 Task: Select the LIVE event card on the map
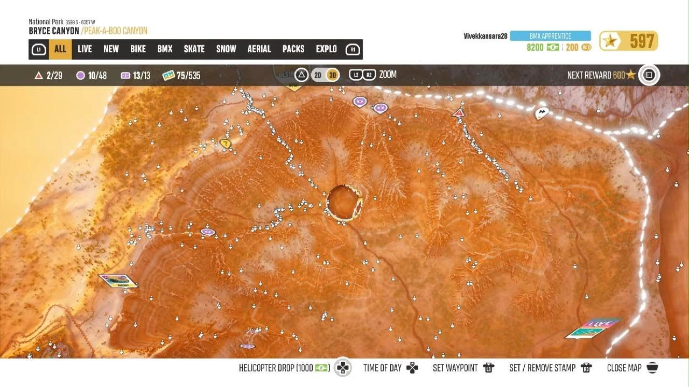pos(592,328)
